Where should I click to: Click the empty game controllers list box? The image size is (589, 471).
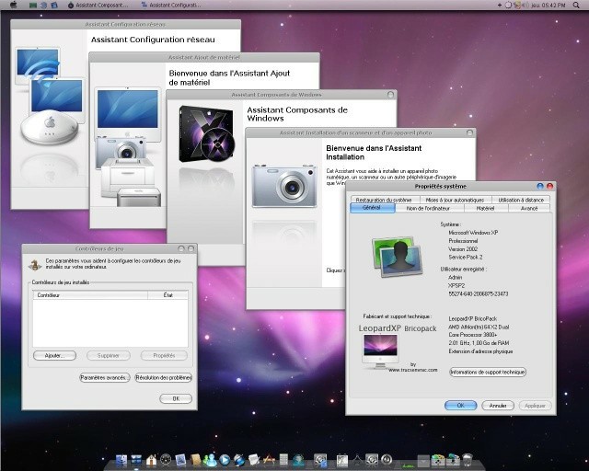click(110, 323)
